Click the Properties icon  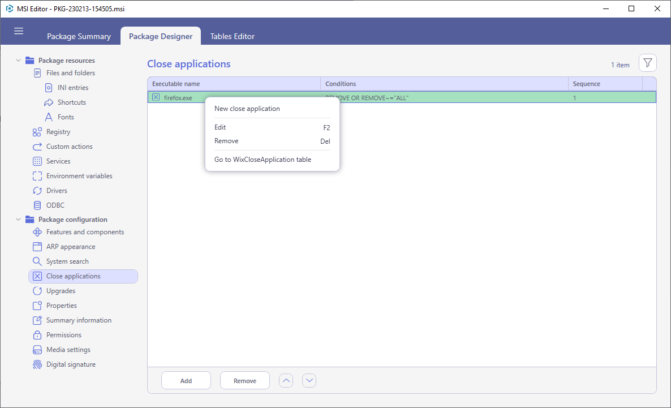pyautogui.click(x=37, y=306)
